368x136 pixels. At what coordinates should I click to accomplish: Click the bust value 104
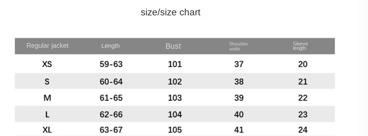(175, 115)
